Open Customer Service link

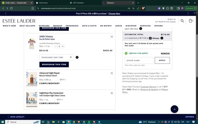pos(148,87)
